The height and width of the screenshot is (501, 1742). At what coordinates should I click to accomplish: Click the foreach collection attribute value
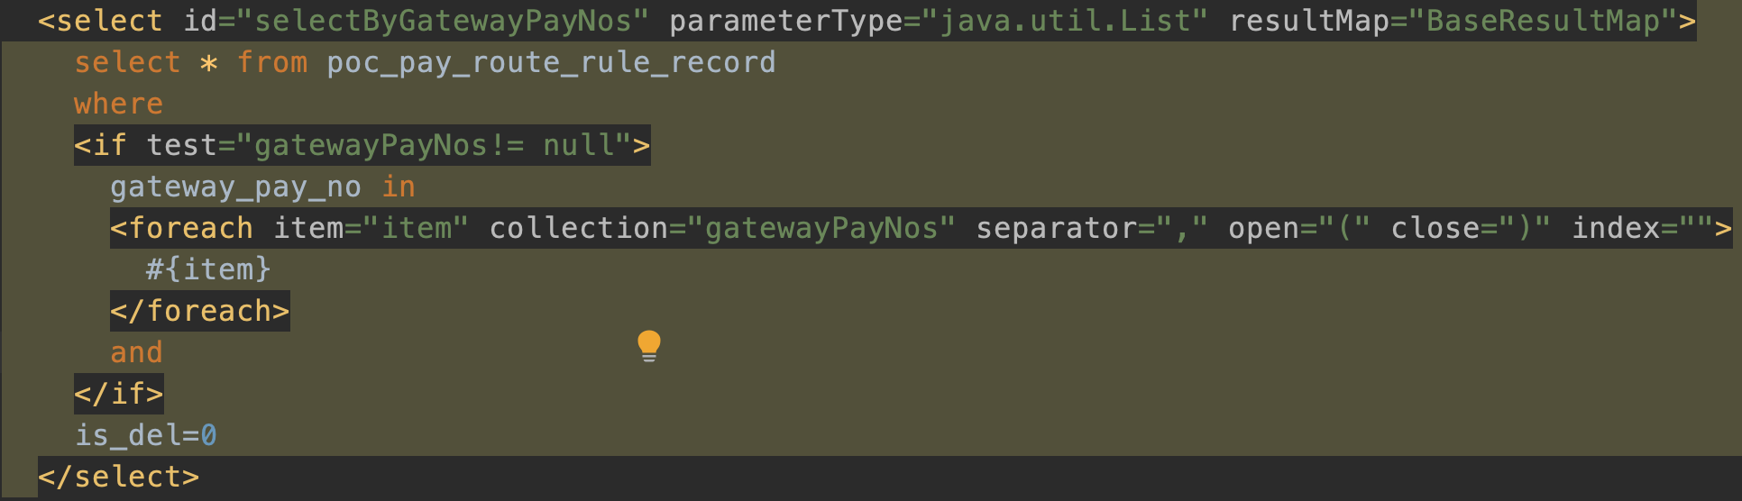coord(821,228)
